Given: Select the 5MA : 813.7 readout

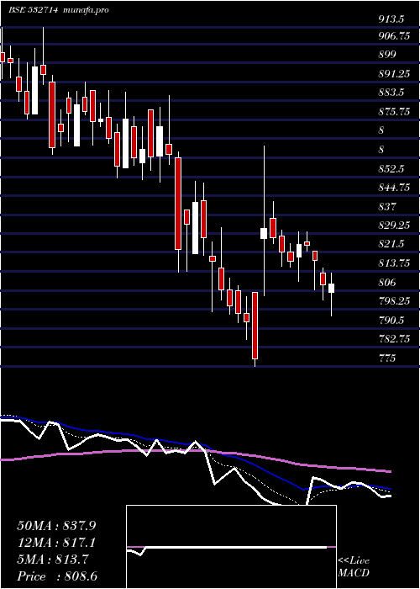Looking at the screenshot, I should 53,560.
